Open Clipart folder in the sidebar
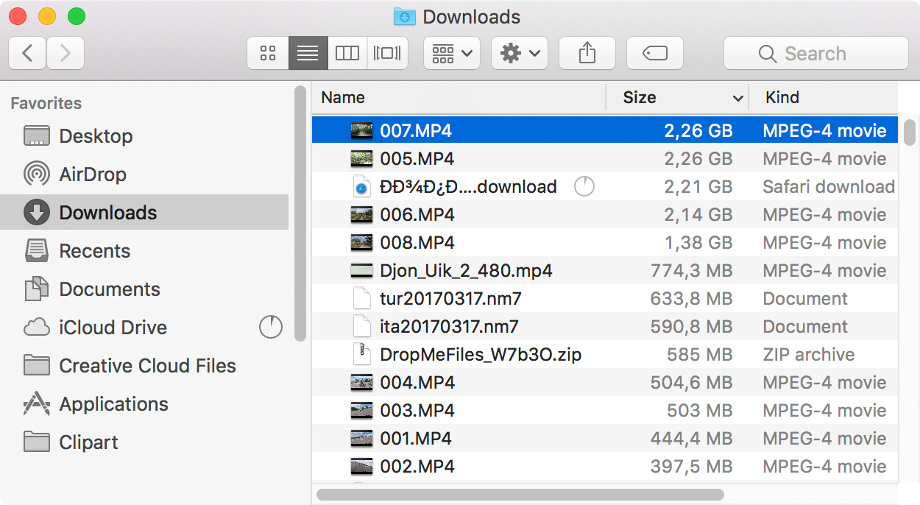The width and height of the screenshot is (920, 505). 144,442
